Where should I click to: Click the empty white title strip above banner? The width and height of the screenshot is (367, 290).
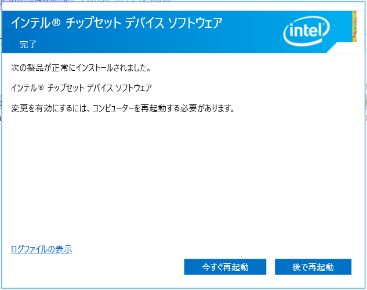tap(183, 6)
